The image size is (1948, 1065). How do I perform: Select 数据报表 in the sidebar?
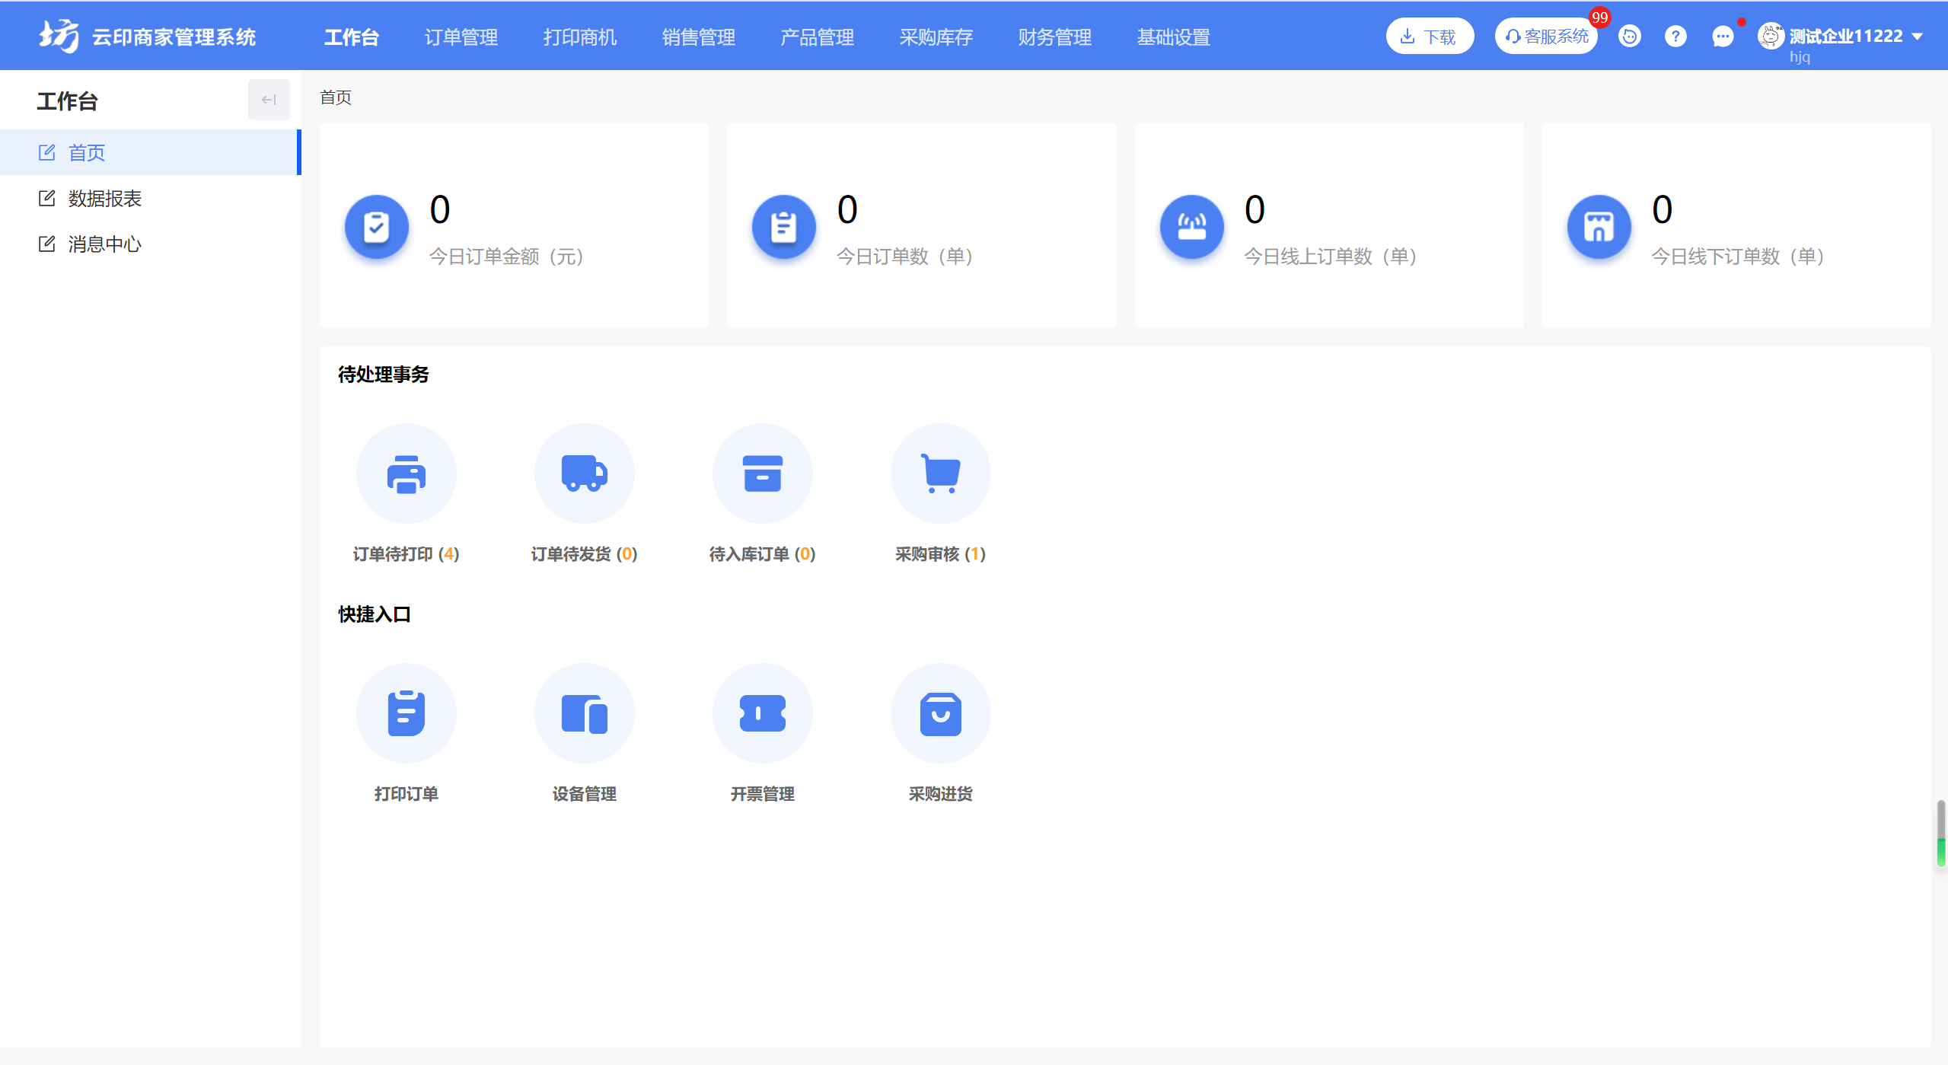point(151,198)
